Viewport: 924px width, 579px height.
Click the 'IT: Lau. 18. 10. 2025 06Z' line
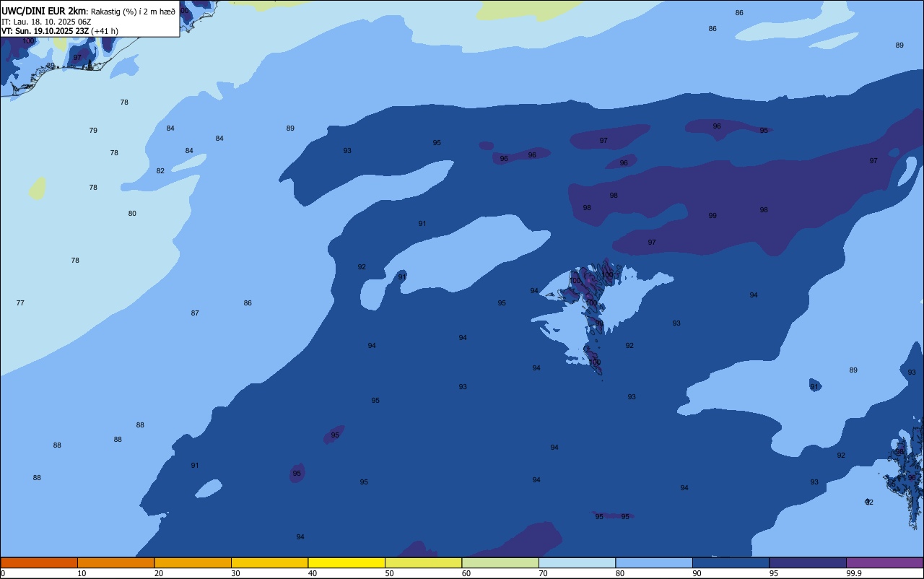pos(46,22)
